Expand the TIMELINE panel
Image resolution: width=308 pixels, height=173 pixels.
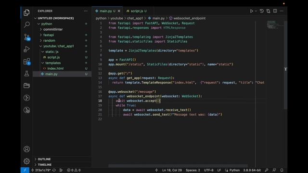62,164
